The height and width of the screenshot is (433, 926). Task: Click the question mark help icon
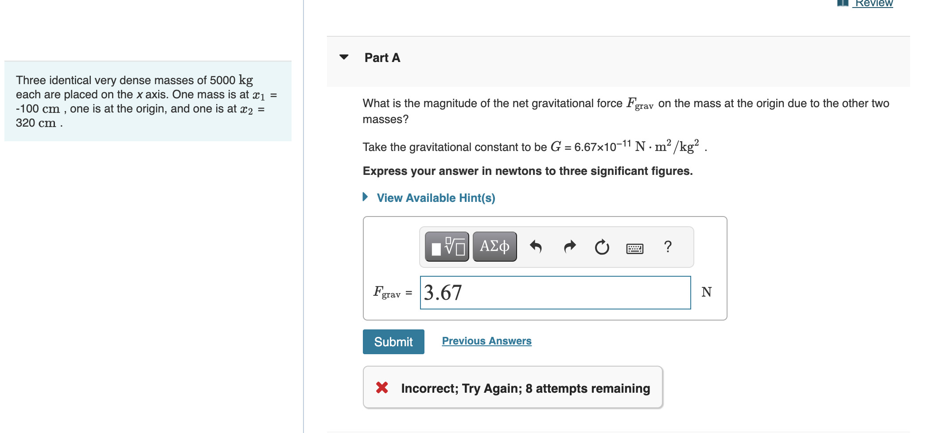(667, 247)
